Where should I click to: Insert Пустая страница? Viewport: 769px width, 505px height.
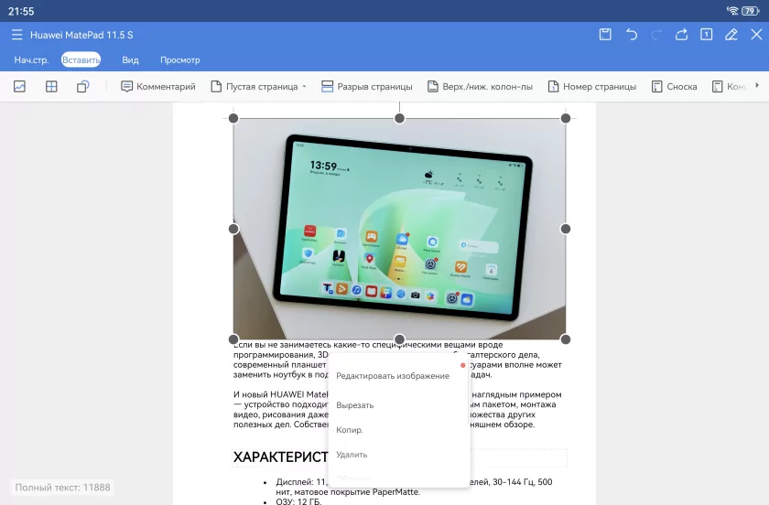click(255, 86)
